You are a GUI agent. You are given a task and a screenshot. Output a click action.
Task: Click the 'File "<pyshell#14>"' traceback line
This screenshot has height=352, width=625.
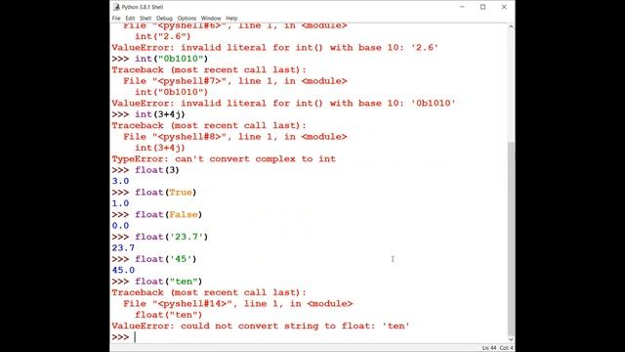click(x=238, y=304)
